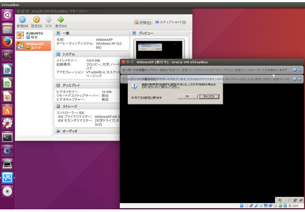Viewport: 305px width, 212px height.
Task: Click display monitor icon in VM status bar
Action: [x=266, y=206]
